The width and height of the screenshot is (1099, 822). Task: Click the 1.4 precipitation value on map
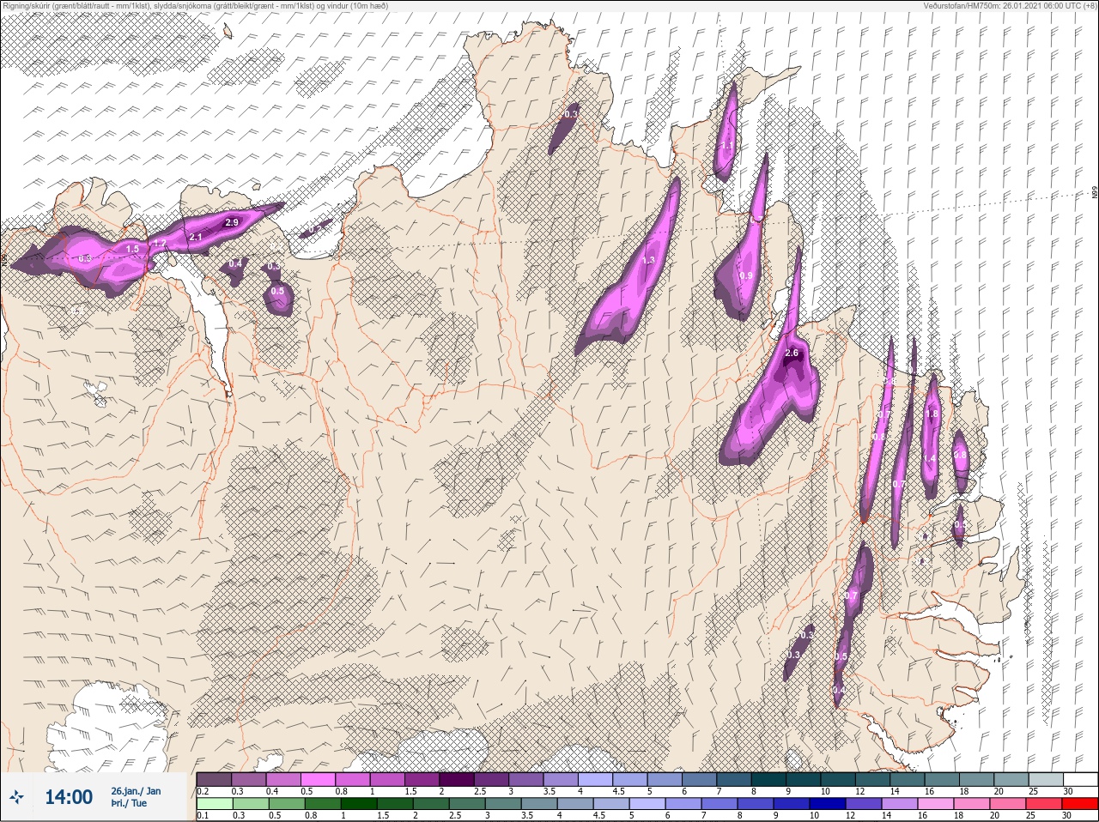[929, 458]
